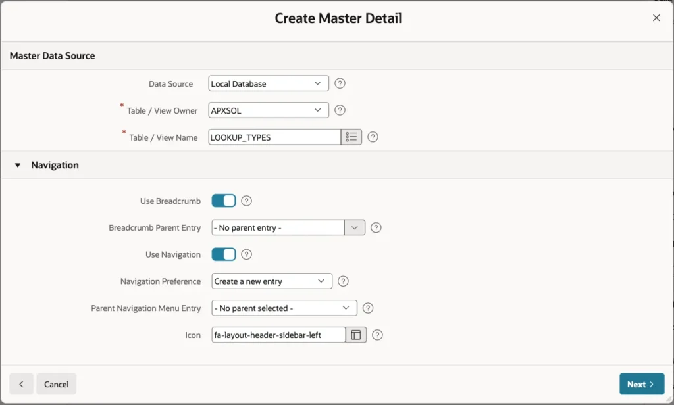Click the Navigation Preference label
The height and width of the screenshot is (405, 674).
click(x=161, y=281)
